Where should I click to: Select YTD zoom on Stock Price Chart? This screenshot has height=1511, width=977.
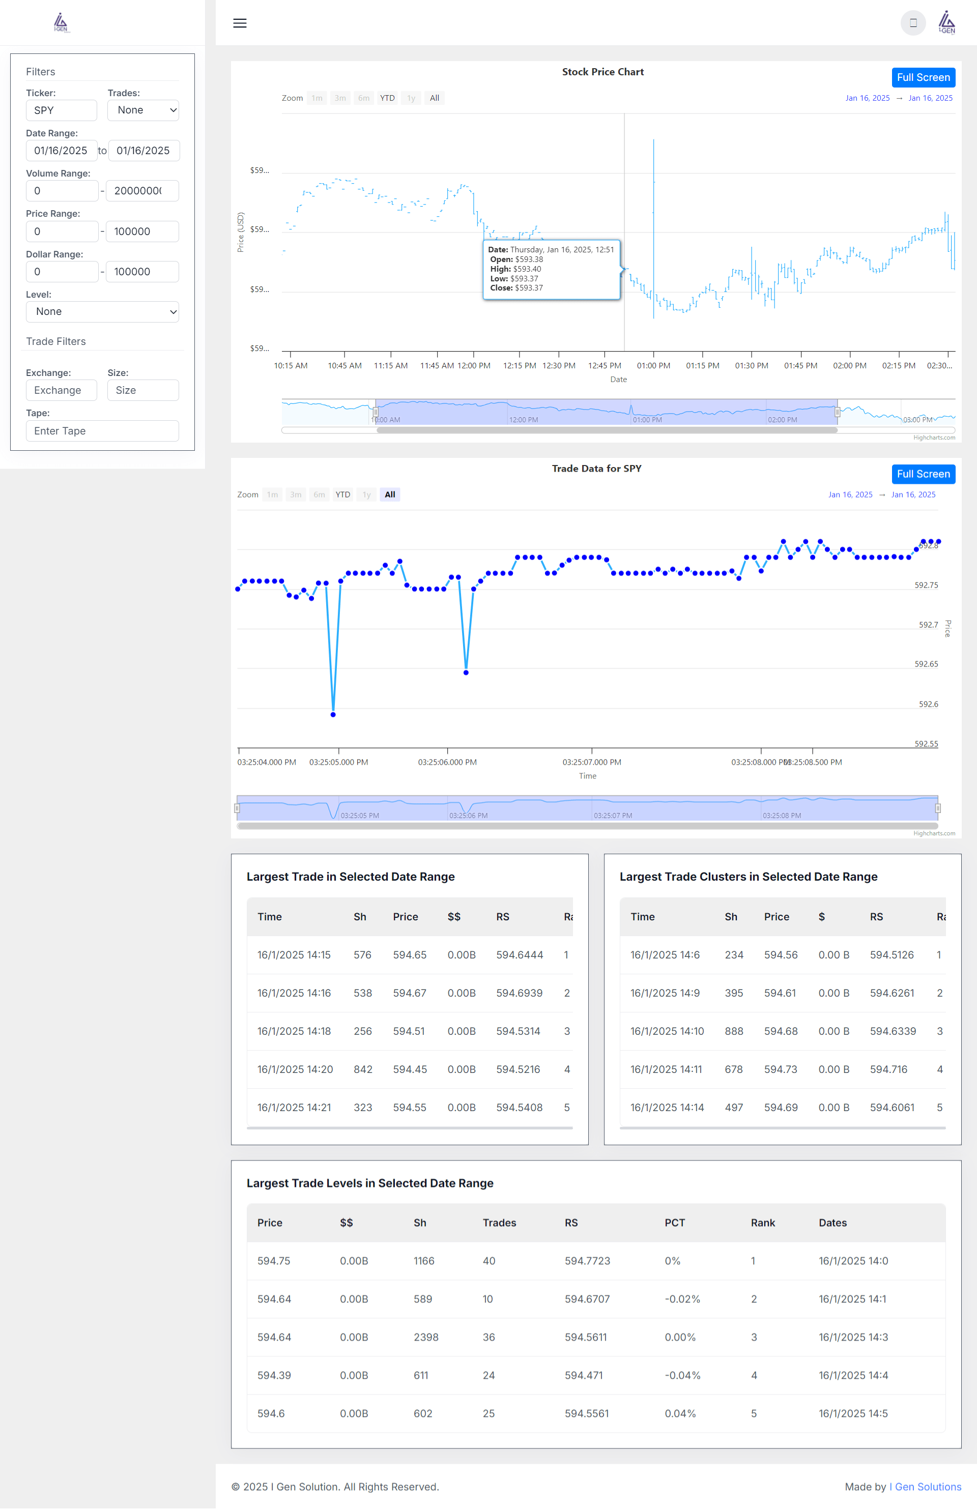coord(387,98)
